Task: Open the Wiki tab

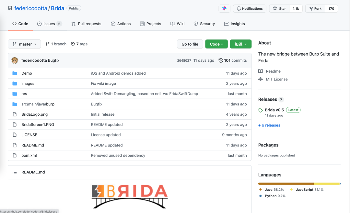Action: coord(178,24)
